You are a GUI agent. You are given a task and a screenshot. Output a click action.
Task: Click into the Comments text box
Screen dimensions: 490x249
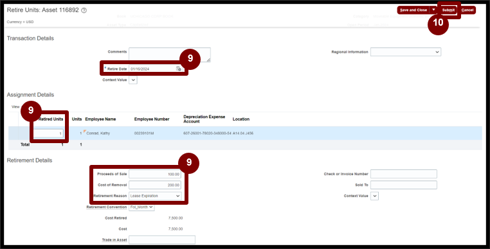click(x=170, y=55)
